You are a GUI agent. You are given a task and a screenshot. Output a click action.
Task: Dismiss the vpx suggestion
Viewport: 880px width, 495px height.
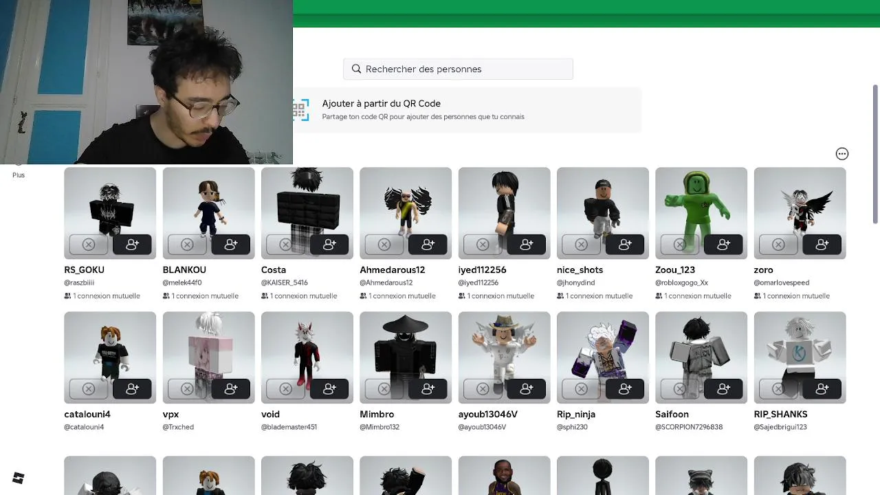click(x=187, y=388)
